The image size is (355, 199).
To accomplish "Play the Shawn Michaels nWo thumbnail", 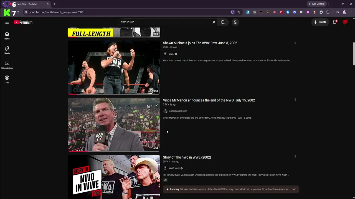I will pyautogui.click(x=114, y=67).
